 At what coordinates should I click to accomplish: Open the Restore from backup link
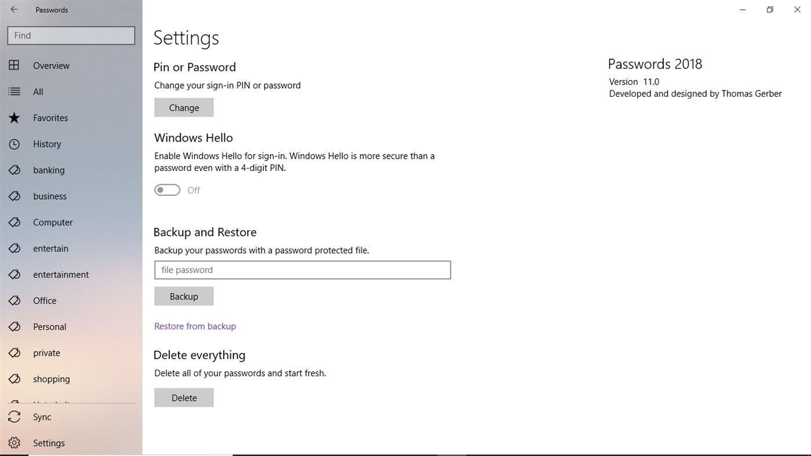pos(195,326)
